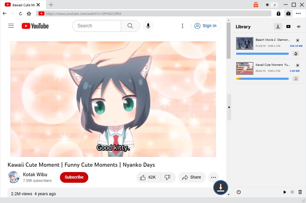Image resolution: width=306 pixels, height=203 pixels.
Task: Toggle the library panel icon in toolbar
Action: (x=288, y=13)
